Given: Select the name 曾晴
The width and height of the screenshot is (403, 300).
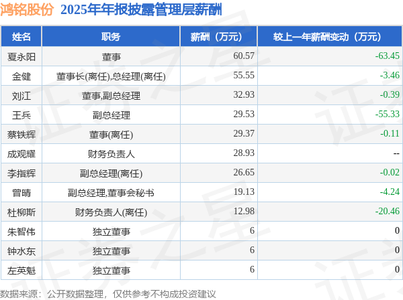Looking at the screenshot, I should pyautogui.click(x=21, y=193).
